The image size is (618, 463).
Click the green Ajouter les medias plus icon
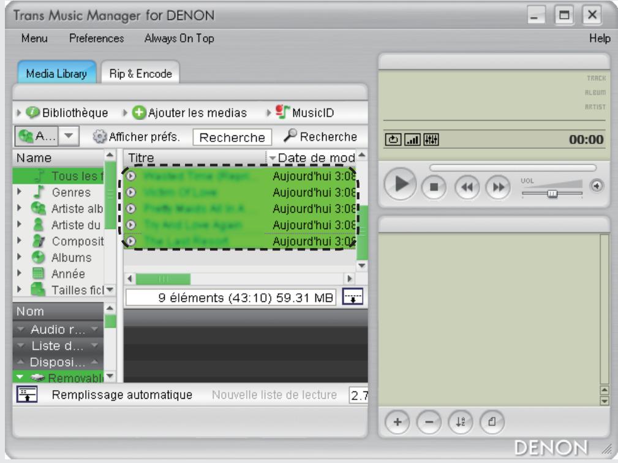coord(139,113)
